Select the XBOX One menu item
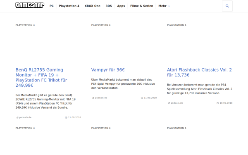The height and width of the screenshot is (155, 248). point(92,6)
